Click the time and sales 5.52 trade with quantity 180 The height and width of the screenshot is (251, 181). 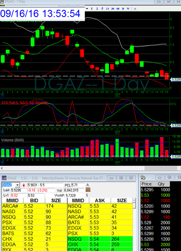click(x=155, y=217)
